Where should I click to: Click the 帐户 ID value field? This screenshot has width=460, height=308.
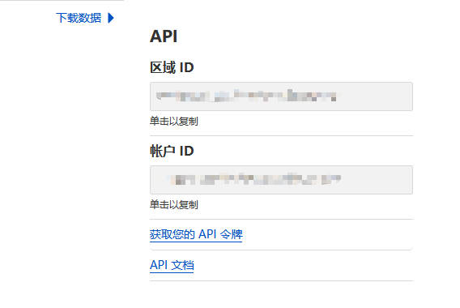coord(281,180)
